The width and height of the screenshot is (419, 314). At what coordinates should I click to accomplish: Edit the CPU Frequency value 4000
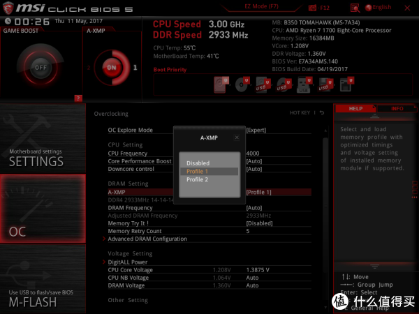tap(253, 154)
